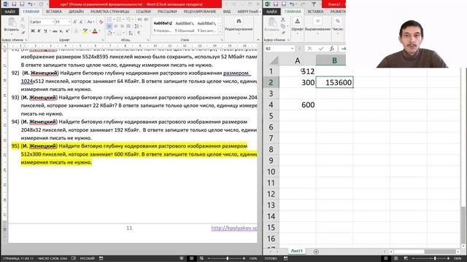The image size is (467, 262).
Task: Toggle Subscript in Word ribbon
Action: pyautogui.click(x=61, y=31)
